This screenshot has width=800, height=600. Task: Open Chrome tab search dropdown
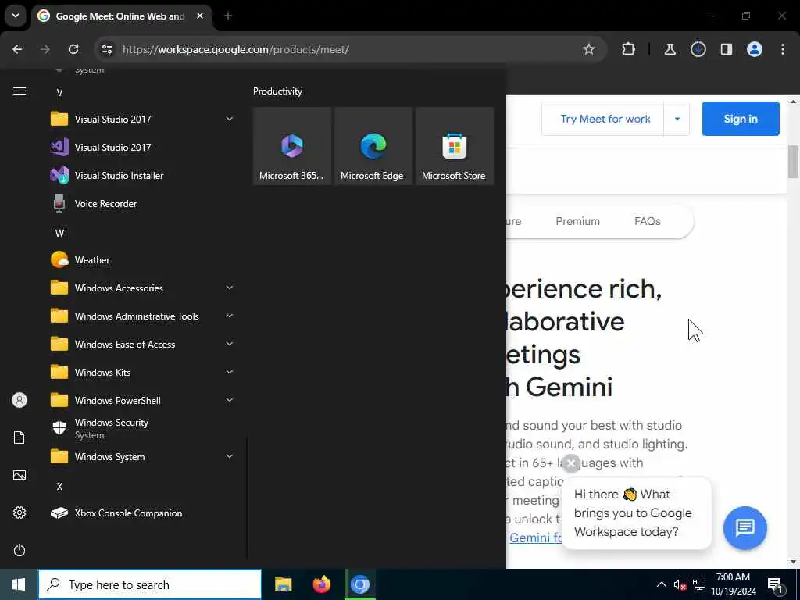click(x=16, y=16)
